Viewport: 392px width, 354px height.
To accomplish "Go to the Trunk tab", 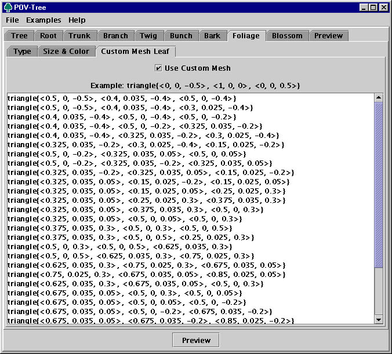I will tap(79, 36).
